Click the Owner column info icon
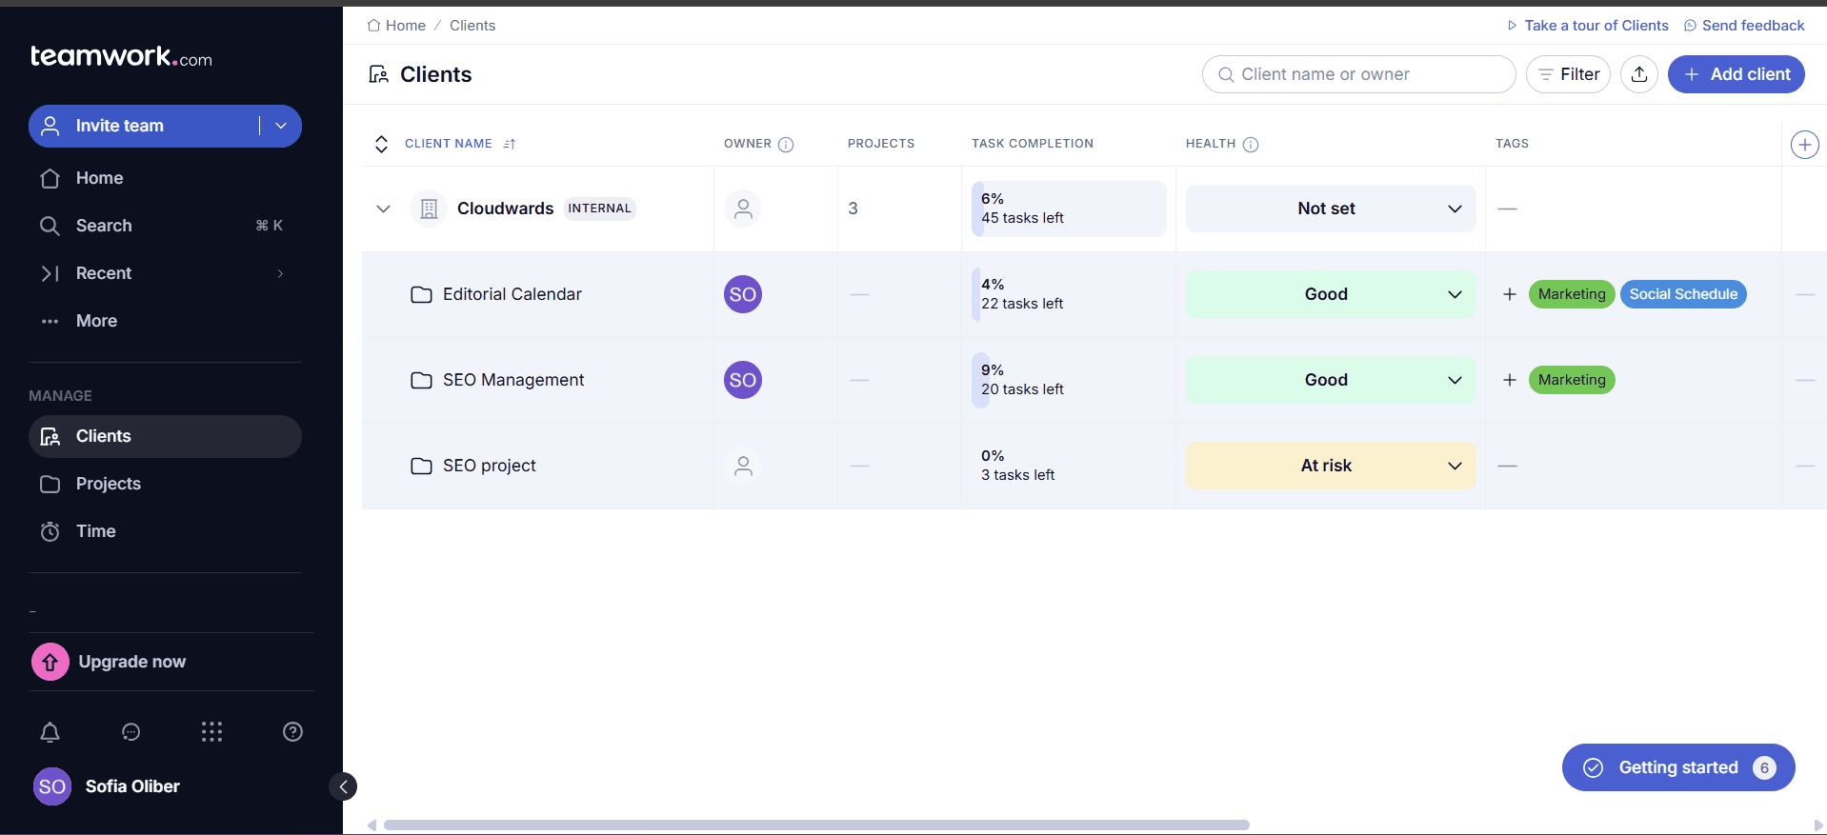This screenshot has width=1827, height=835. click(x=786, y=145)
